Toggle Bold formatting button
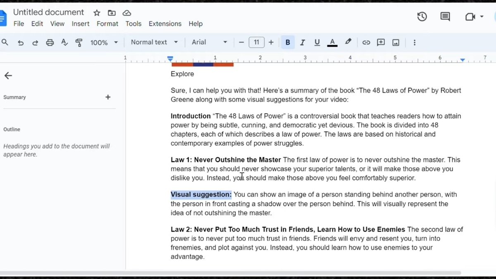 click(x=288, y=43)
